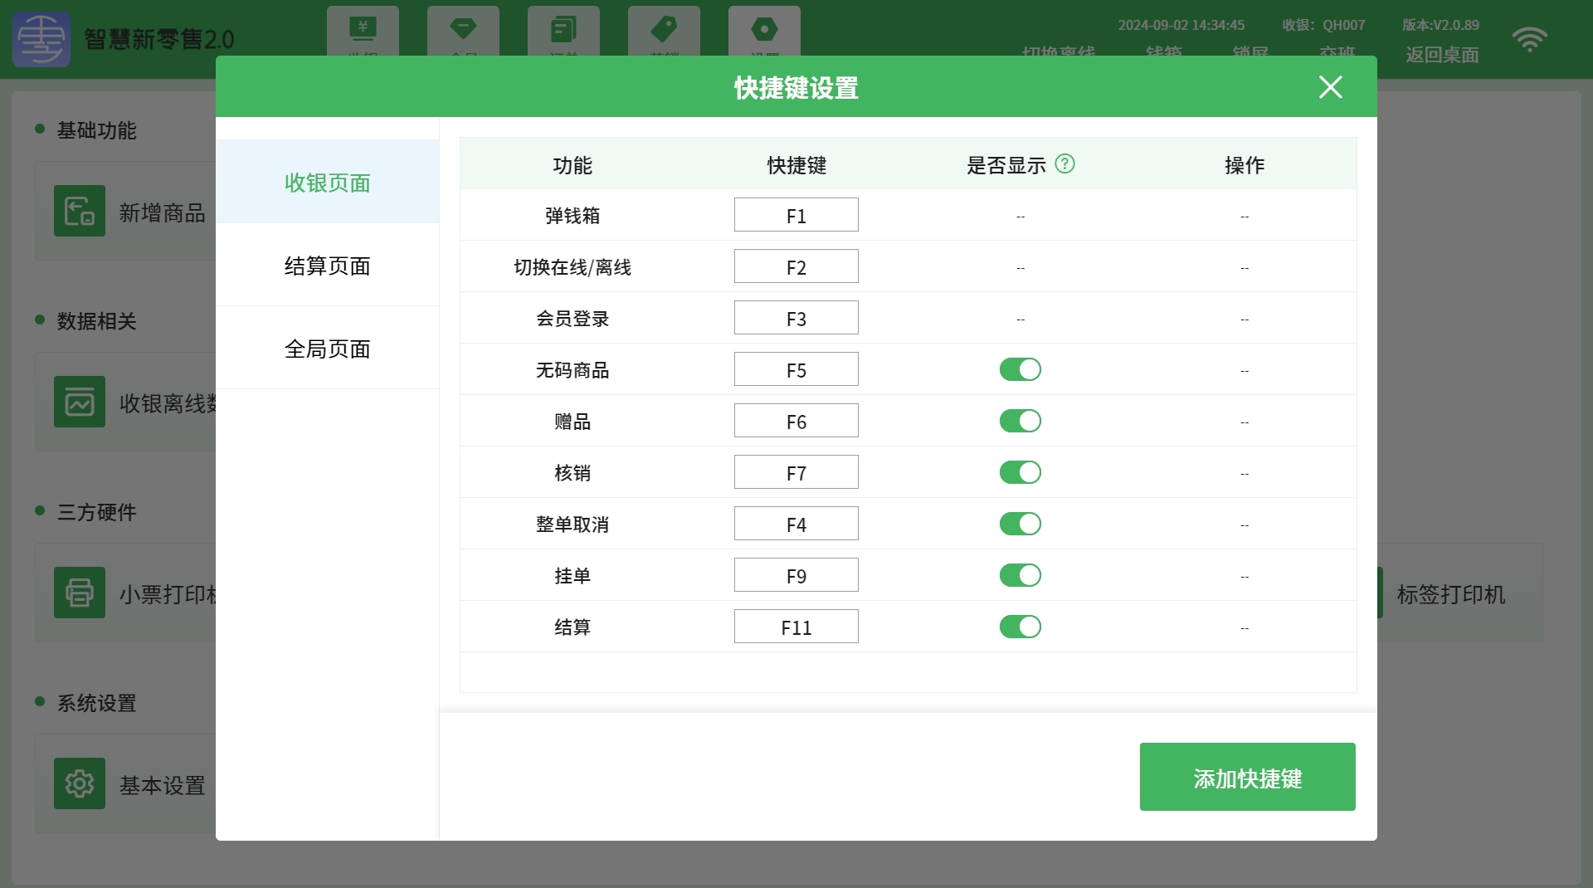Viewport: 1593px width, 888px height.
Task: Click the 整单取消 function name
Action: 572,525
